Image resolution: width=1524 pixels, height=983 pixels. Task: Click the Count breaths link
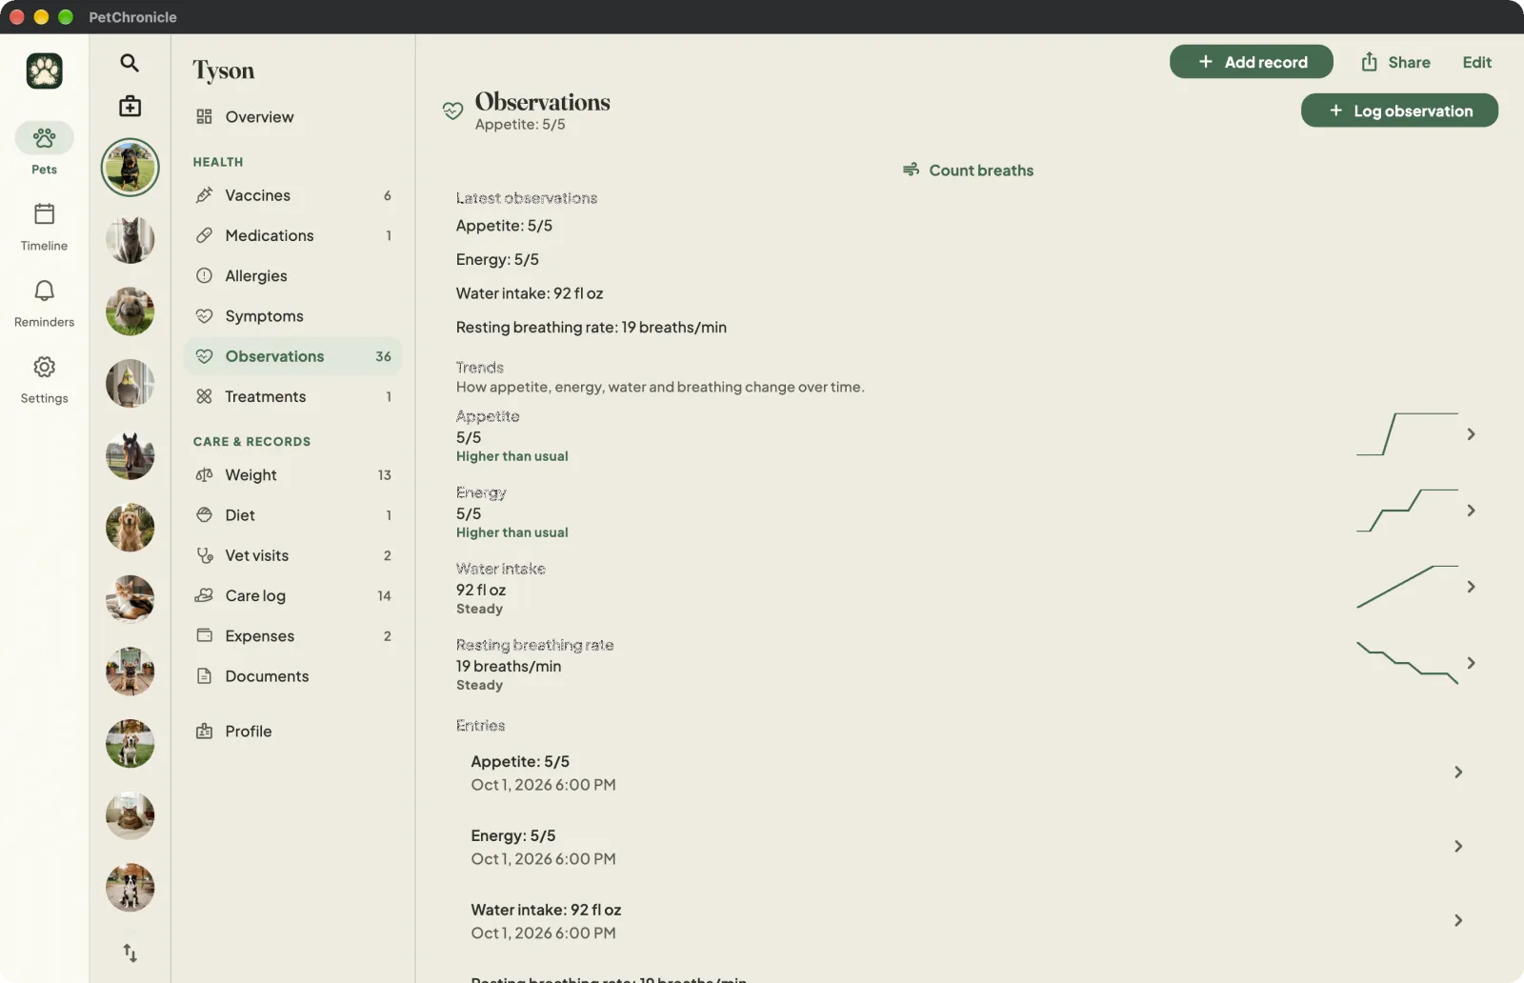pyautogui.click(x=968, y=171)
